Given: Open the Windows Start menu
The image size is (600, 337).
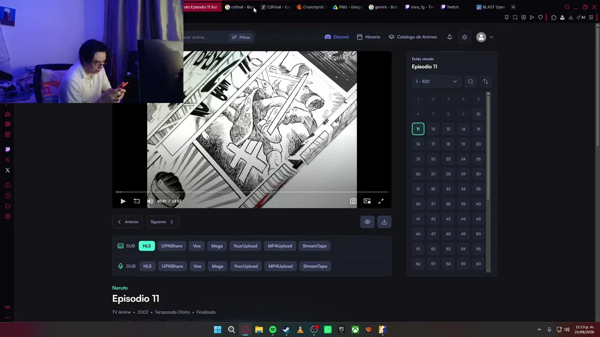Looking at the screenshot, I should 217,330.
